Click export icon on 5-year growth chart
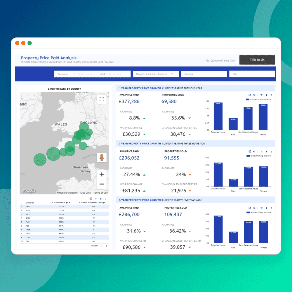Viewport: 292px width, 292px height. click(x=250, y=208)
